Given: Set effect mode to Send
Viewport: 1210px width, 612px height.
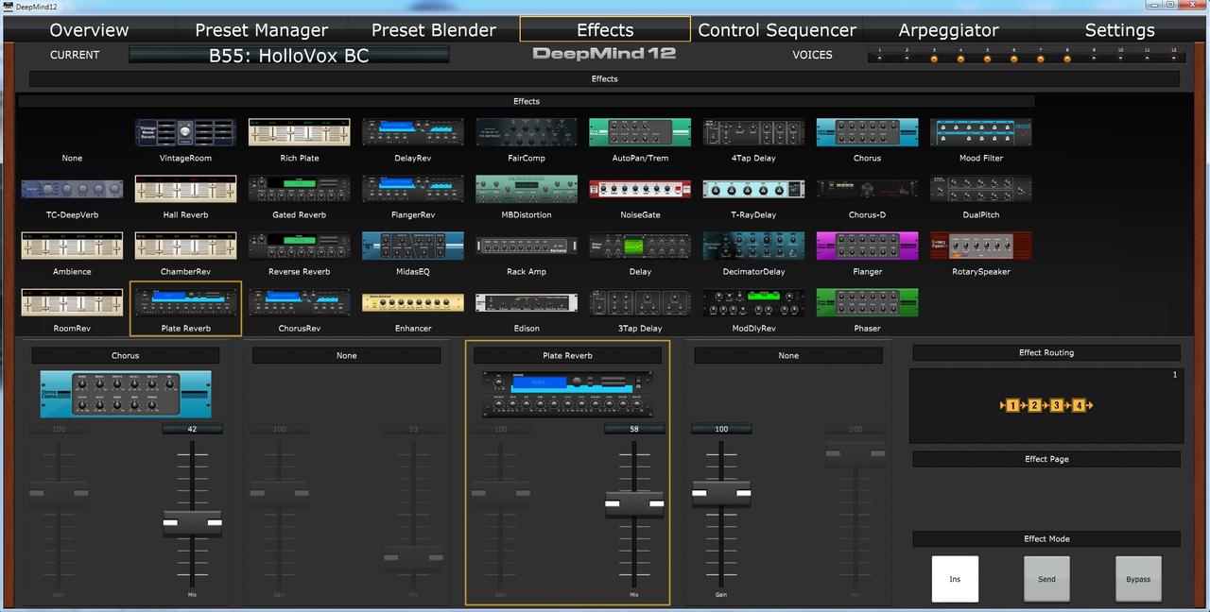Looking at the screenshot, I should pos(1046,579).
